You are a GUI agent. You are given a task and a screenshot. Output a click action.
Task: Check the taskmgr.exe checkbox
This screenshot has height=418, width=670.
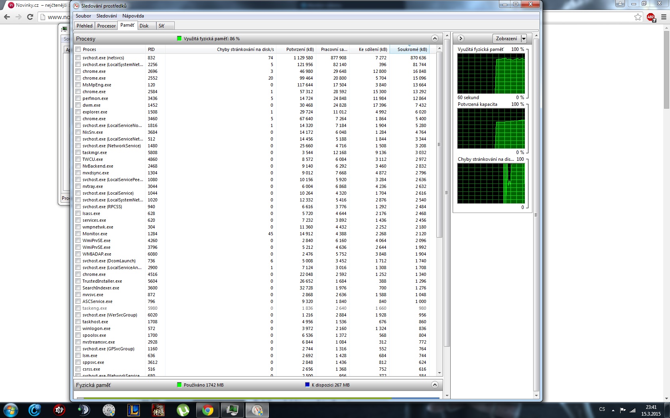[78, 152]
